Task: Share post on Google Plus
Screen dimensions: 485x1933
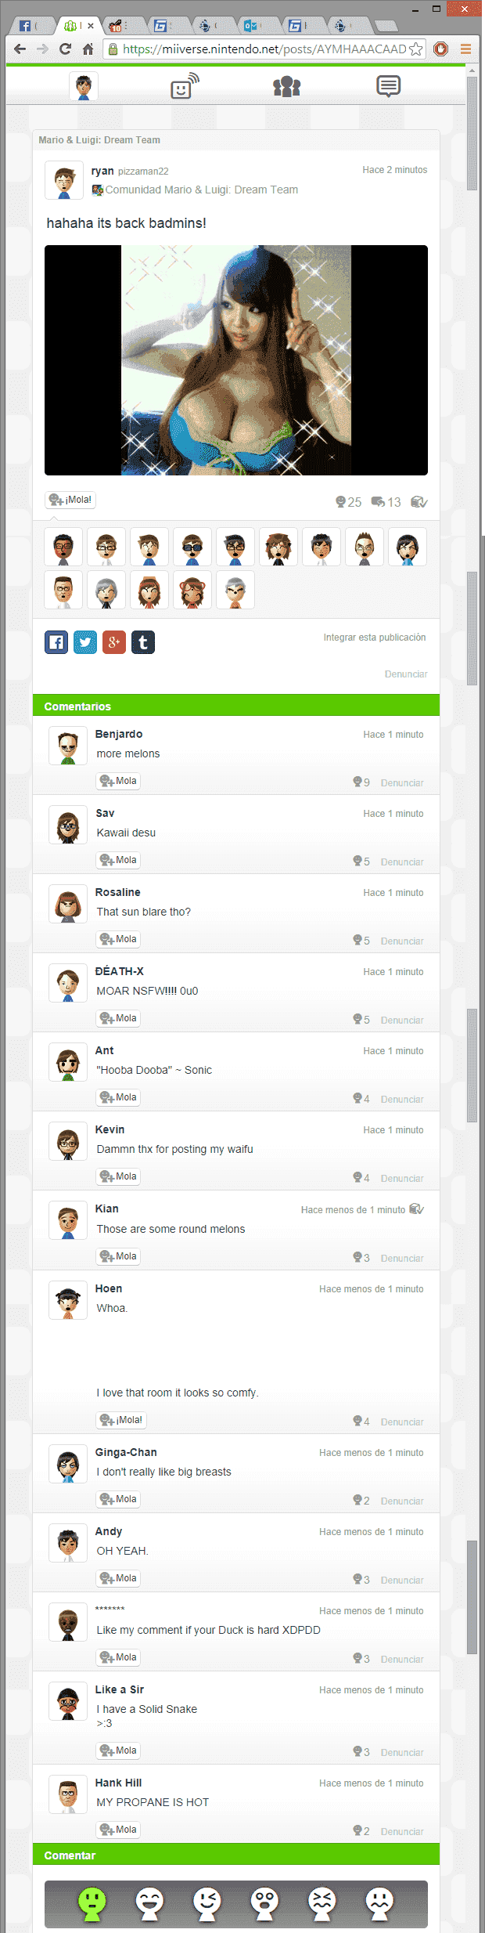Action: [x=114, y=642]
